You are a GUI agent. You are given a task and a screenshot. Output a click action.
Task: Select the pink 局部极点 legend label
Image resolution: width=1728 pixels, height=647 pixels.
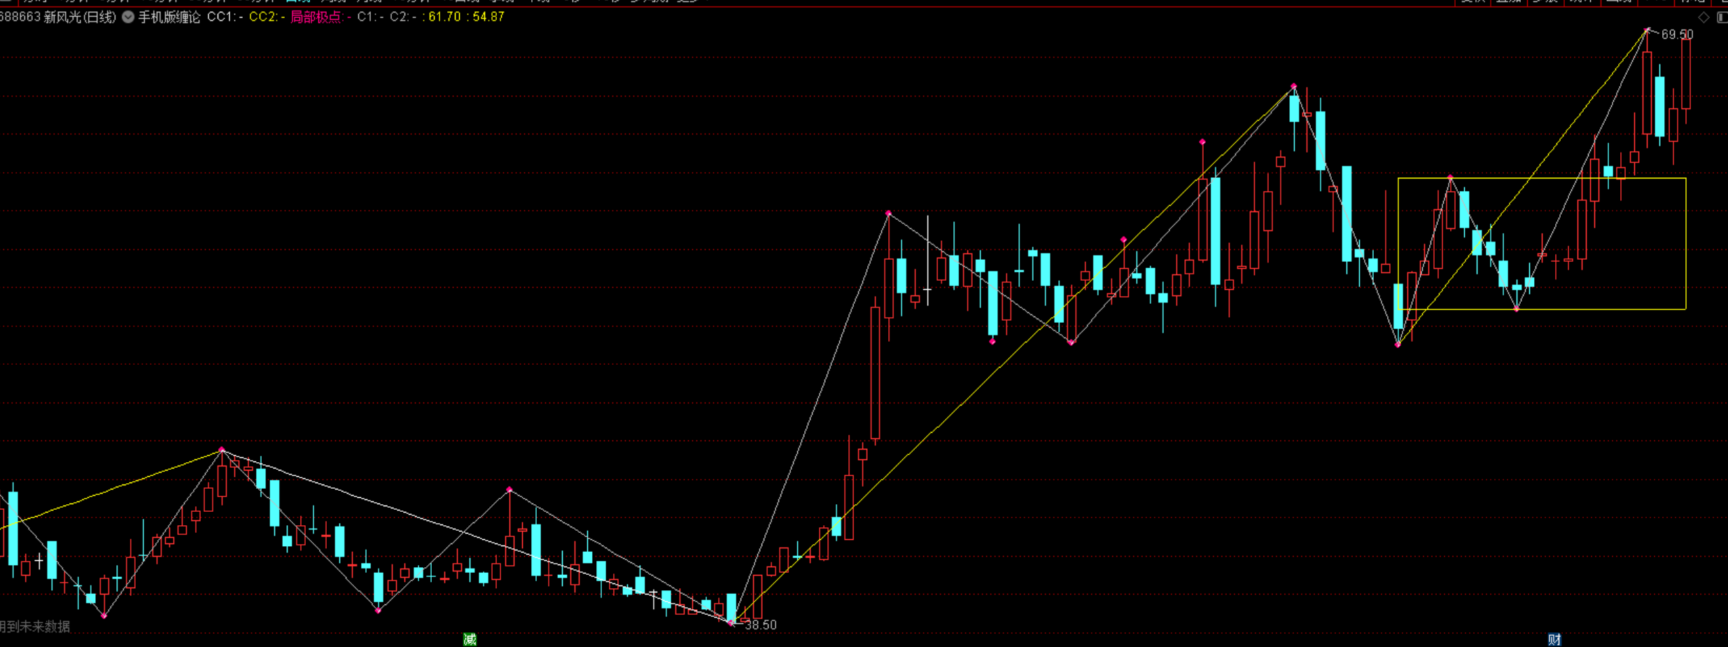317,18
